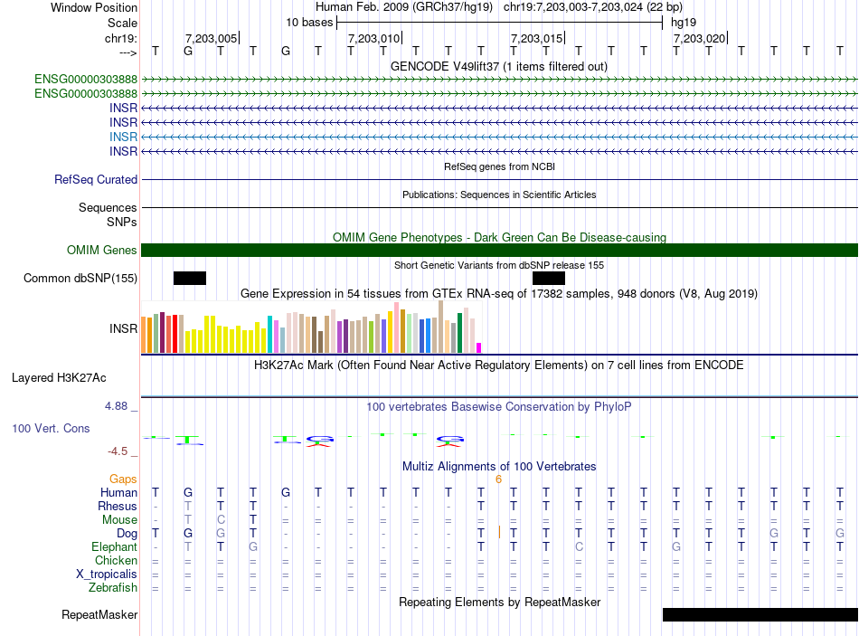Click the RepeatMasker track label
Viewport: 859px width, 636px height.
coord(99,615)
